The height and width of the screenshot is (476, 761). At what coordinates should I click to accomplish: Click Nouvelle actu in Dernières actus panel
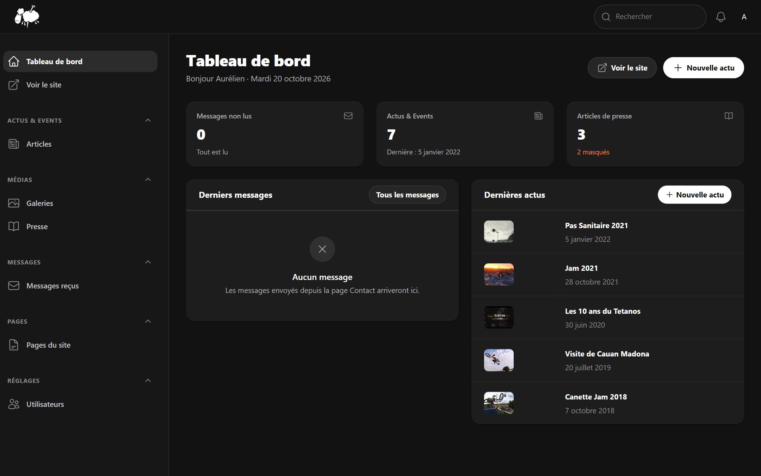694,195
